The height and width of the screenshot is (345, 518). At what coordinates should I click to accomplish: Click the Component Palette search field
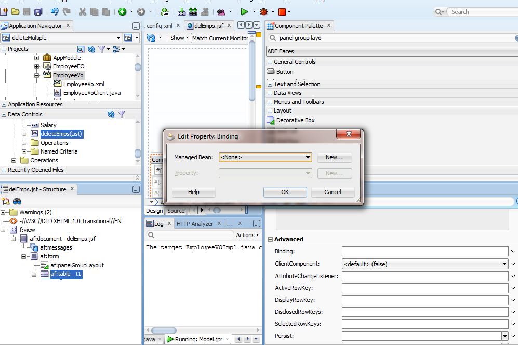click(364, 38)
